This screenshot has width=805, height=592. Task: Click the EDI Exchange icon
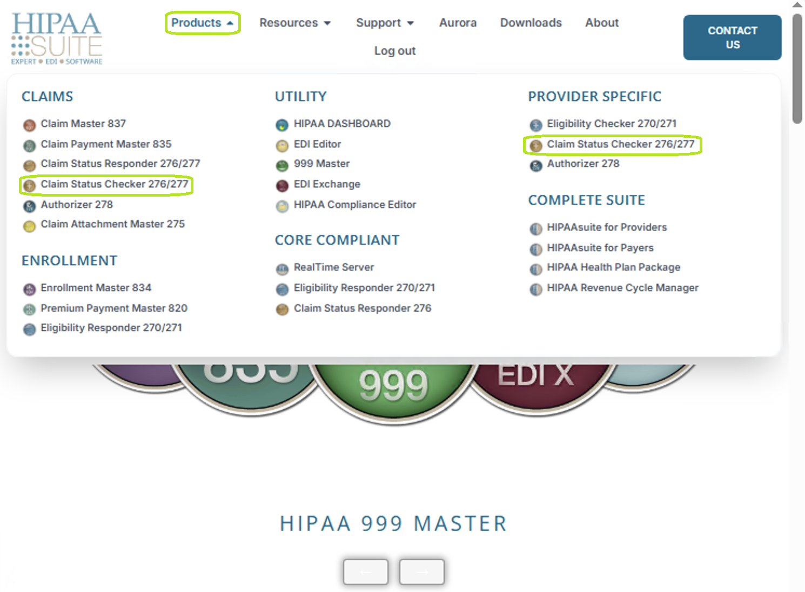[x=282, y=186]
